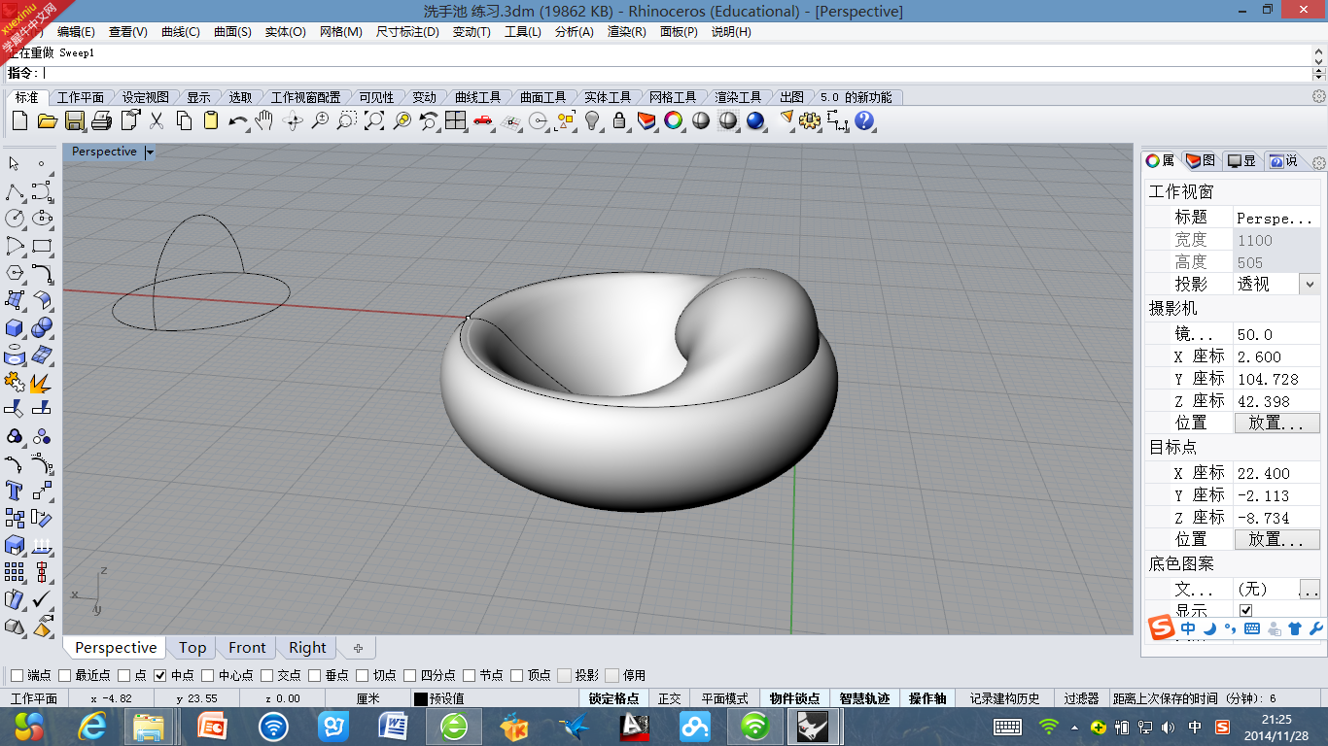
Task: Click the orange Explode tool icon
Action: (x=42, y=382)
